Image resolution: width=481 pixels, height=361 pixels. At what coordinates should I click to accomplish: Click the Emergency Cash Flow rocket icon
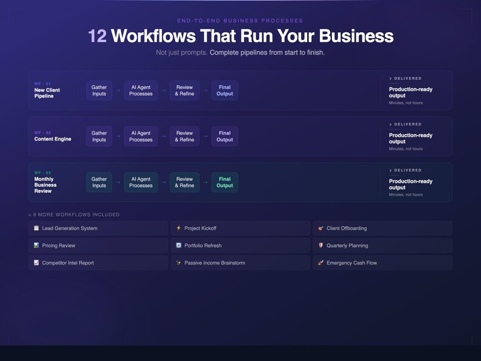pyautogui.click(x=320, y=262)
